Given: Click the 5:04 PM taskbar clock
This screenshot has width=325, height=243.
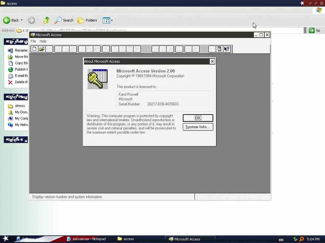Looking at the screenshot, I should (313, 239).
